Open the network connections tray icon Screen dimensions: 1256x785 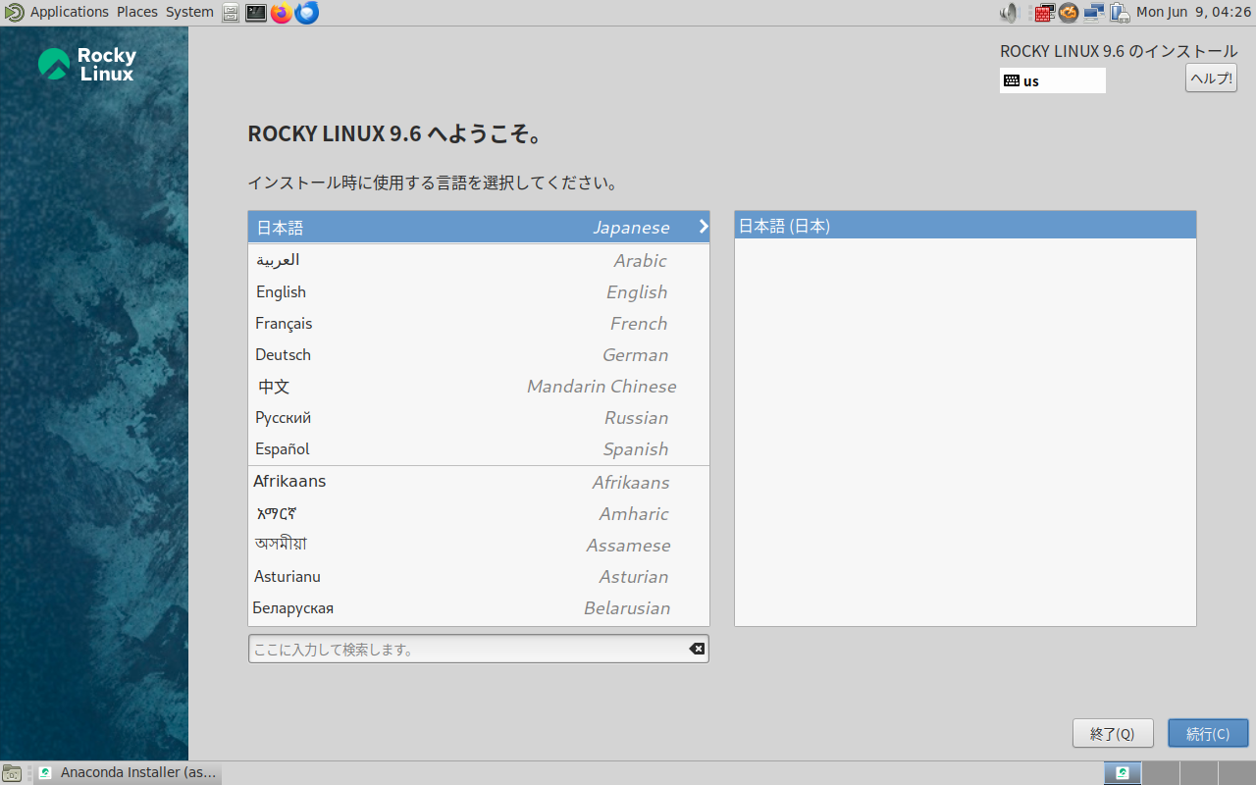[1094, 13]
